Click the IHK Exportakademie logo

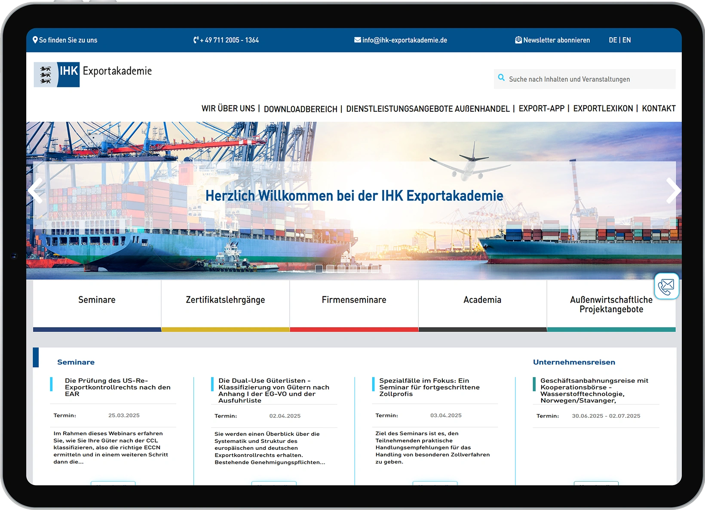coord(93,74)
